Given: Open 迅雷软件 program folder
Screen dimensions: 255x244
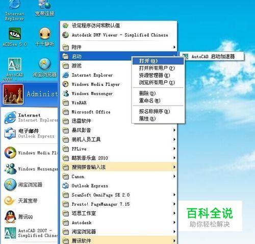Looking at the screenshot, I should pos(96,121).
